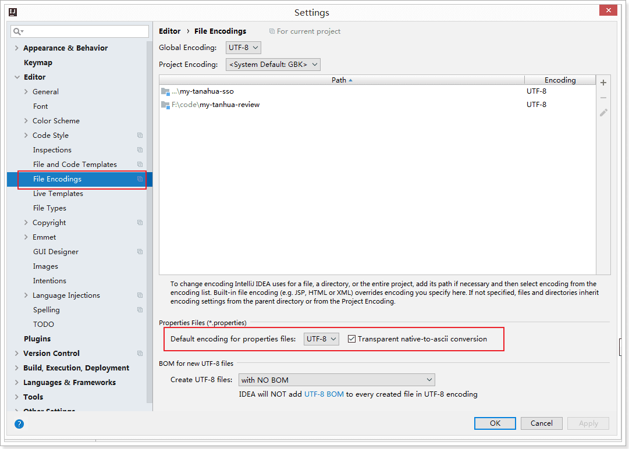Expand the Appearance & Behavior section
Image resolution: width=629 pixels, height=449 pixels.
[16, 48]
